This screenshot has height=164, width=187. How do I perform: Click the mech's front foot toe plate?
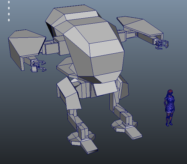[89, 147]
